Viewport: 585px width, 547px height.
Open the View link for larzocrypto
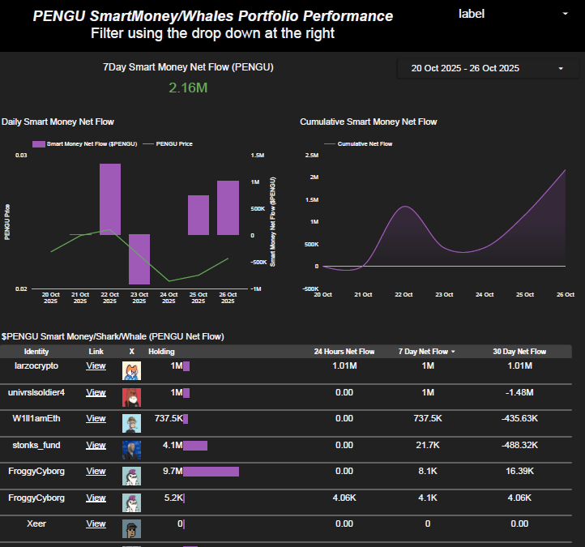[x=96, y=366]
